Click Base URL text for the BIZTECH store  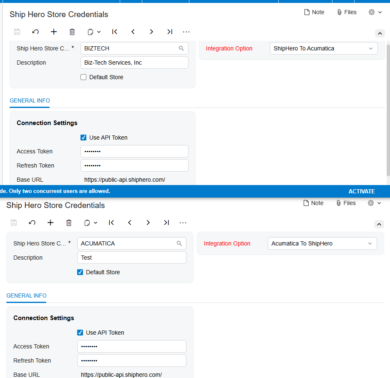[125, 180]
